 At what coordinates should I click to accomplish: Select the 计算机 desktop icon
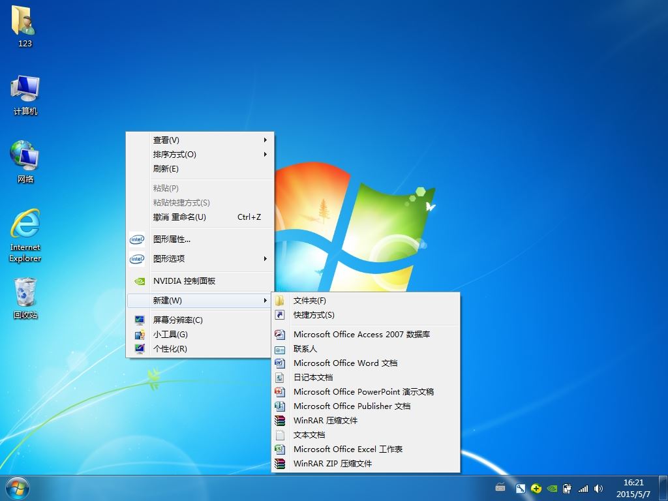tap(25, 95)
